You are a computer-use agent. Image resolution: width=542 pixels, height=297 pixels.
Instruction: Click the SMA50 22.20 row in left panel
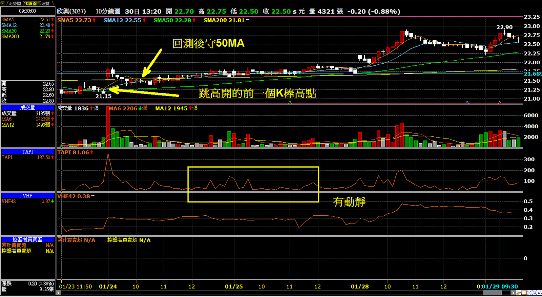(27, 31)
